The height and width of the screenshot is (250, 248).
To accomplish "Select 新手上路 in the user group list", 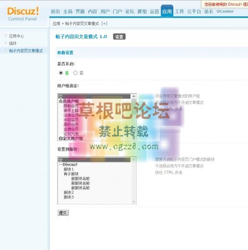I will tap(71, 111).
